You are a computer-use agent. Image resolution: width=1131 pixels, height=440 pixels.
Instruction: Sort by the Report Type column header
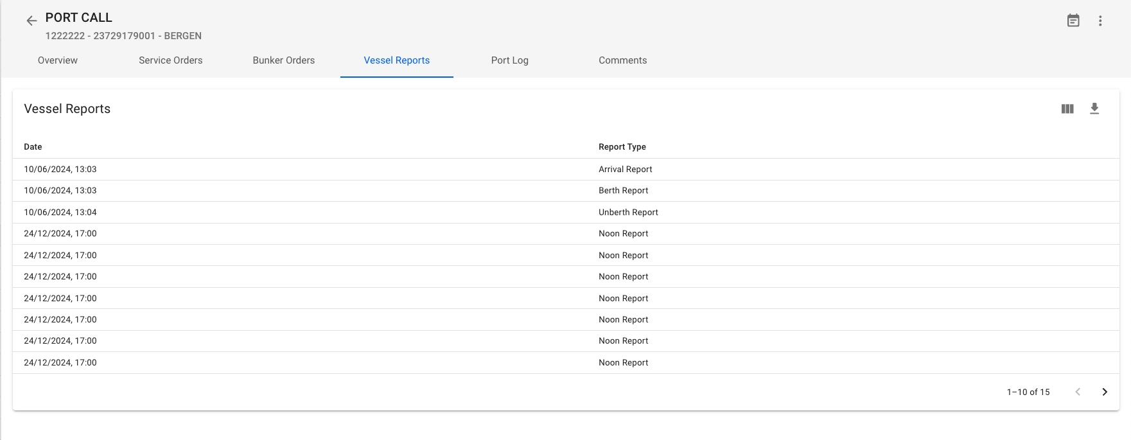pyautogui.click(x=622, y=147)
